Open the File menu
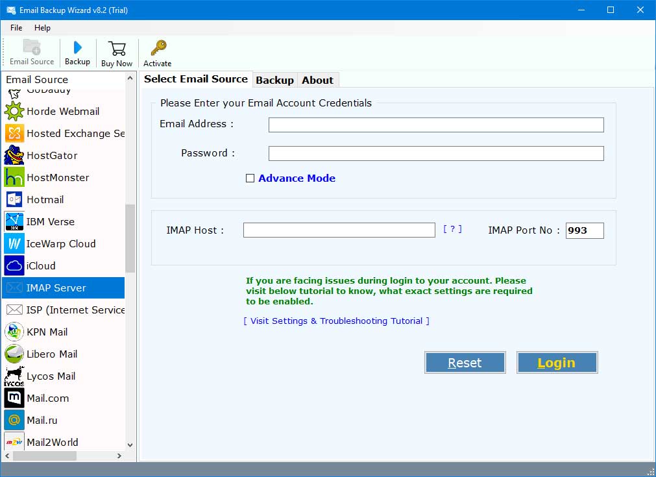The height and width of the screenshot is (477, 656). (x=16, y=28)
